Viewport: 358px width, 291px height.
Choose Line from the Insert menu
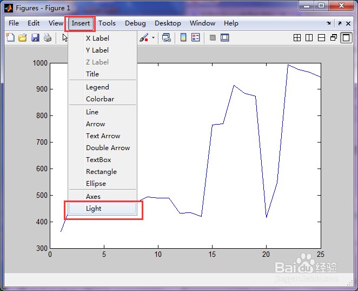[103, 112]
